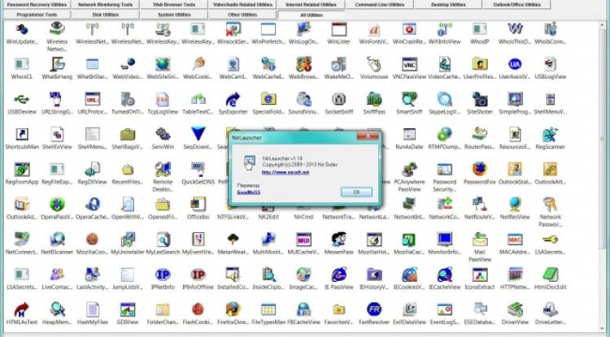Viewport: 610px width, 337px height.
Task: Launch the VNCPassView utility
Action: tap(409, 65)
